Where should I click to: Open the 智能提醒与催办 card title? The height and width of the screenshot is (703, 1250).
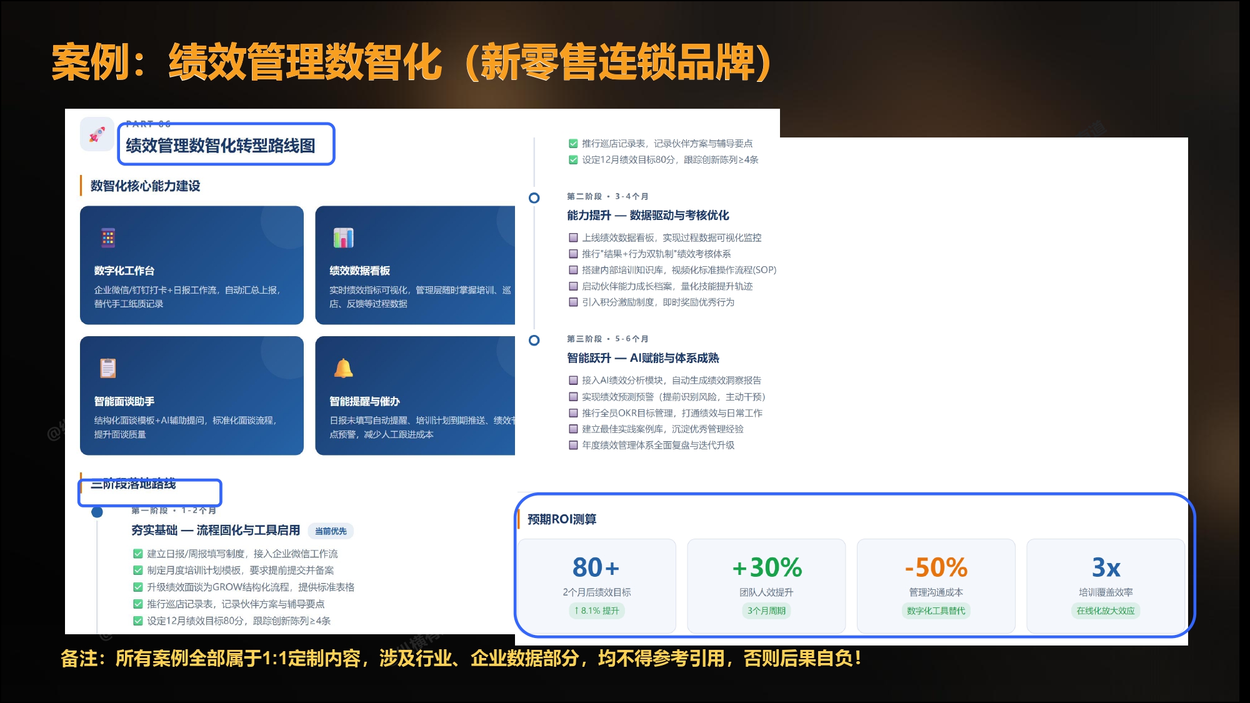[365, 401]
